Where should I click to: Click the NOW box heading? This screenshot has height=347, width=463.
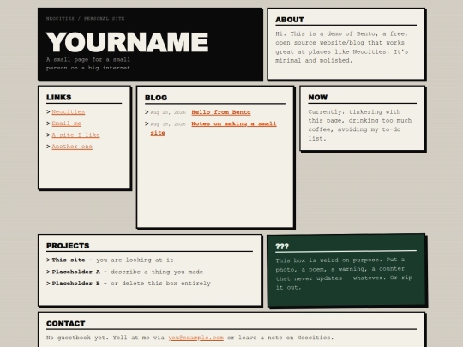pyautogui.click(x=318, y=98)
